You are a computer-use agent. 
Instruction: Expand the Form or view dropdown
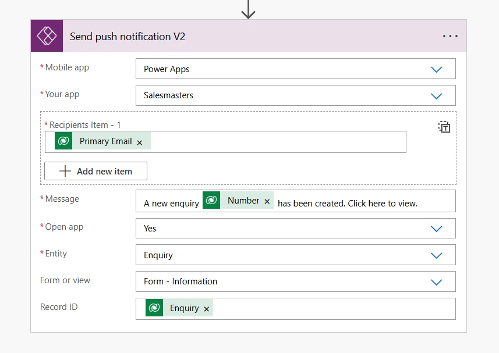click(x=436, y=281)
